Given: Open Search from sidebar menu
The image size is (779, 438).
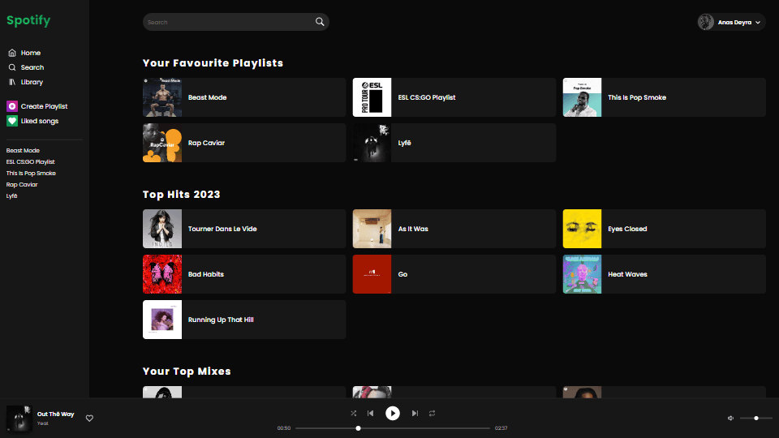Looking at the screenshot, I should 32,67.
